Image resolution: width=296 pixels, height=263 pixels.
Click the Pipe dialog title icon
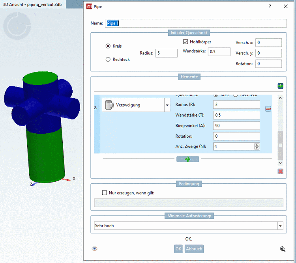89,7
